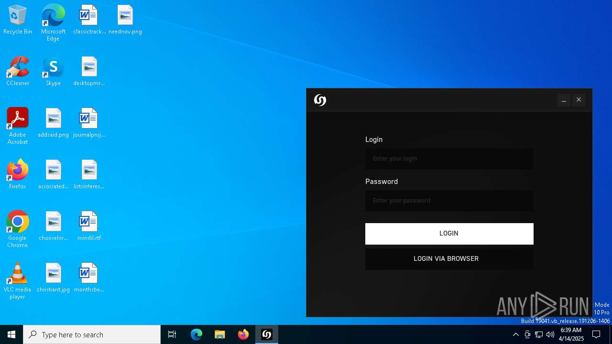The image size is (612, 344).
Task: Open Firefox desktop shortcut
Action: coord(18,175)
